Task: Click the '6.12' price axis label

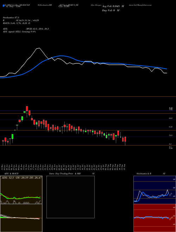Action: pyautogui.click(x=171, y=127)
